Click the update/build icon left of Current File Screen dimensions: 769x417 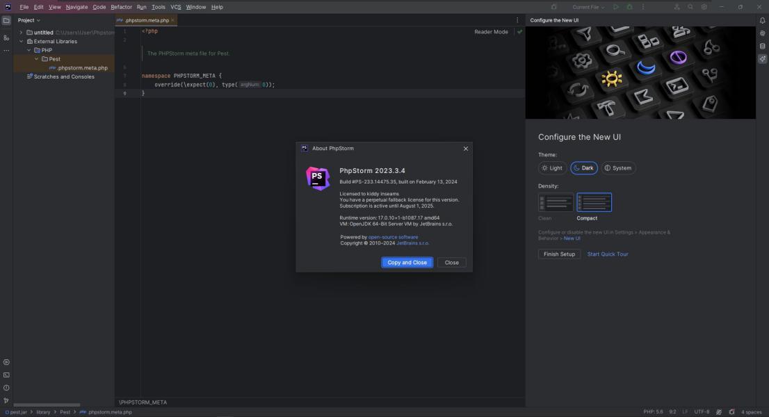tap(554, 7)
